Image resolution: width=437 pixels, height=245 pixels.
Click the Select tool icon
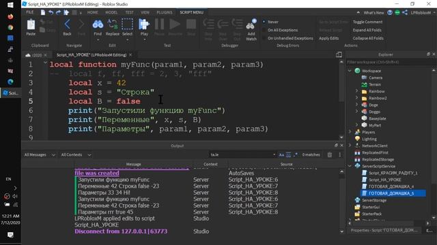pyautogui.click(x=127, y=24)
